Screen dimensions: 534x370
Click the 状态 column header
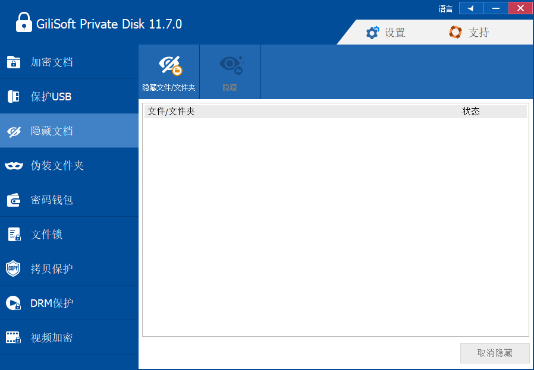tap(471, 111)
